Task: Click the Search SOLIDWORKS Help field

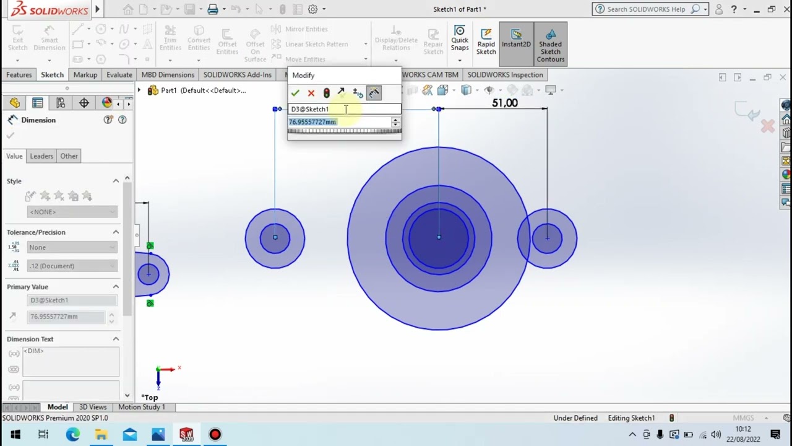Action: click(x=647, y=9)
